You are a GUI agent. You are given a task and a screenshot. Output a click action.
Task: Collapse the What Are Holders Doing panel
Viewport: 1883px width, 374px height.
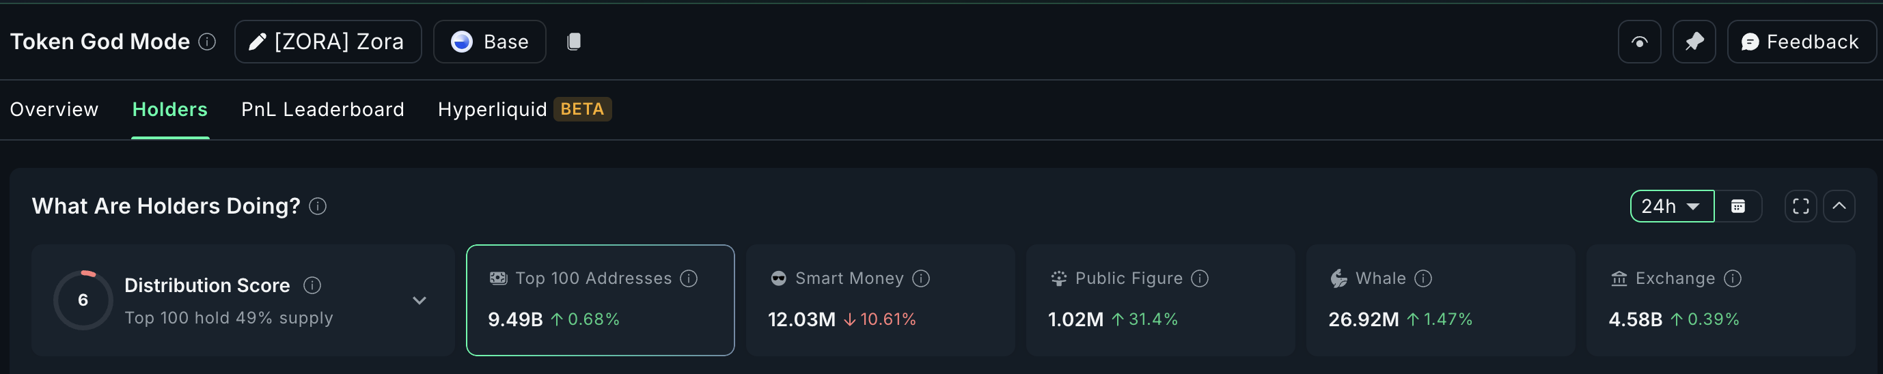click(x=1839, y=206)
